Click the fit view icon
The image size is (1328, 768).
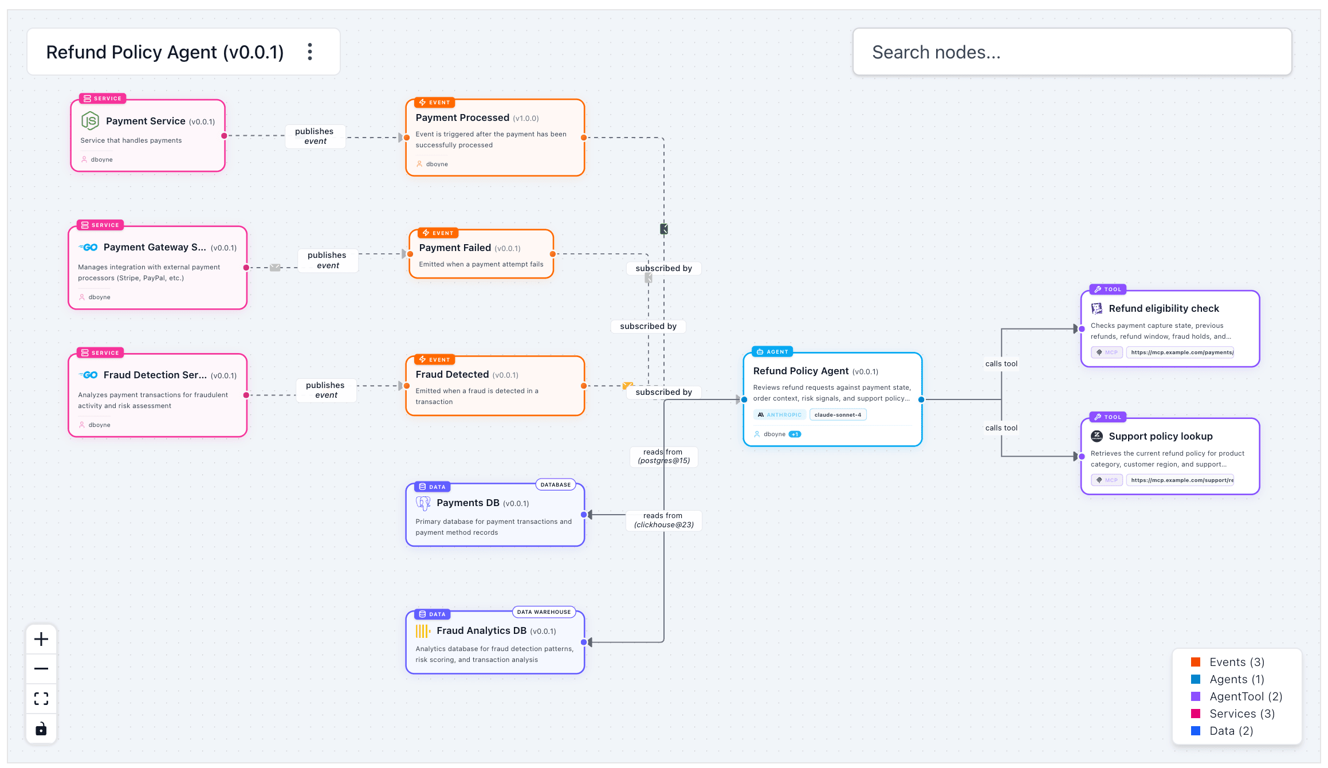[41, 699]
